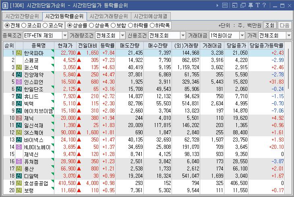This screenshot has width=294, height=197.
Task: Select the 상승폭 radio button
Action: (91, 25)
